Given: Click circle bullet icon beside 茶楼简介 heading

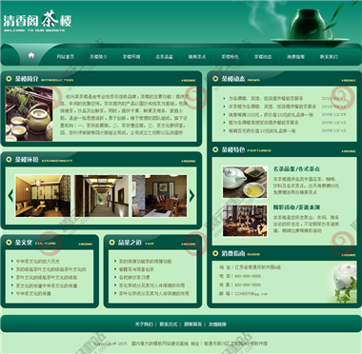Looking at the screenshot, I should point(9,78).
